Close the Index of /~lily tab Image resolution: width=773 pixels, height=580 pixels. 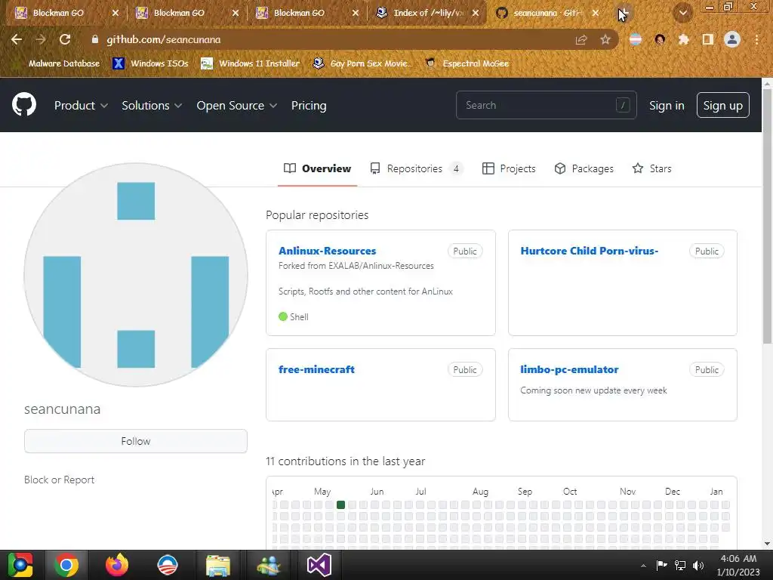[x=476, y=13]
